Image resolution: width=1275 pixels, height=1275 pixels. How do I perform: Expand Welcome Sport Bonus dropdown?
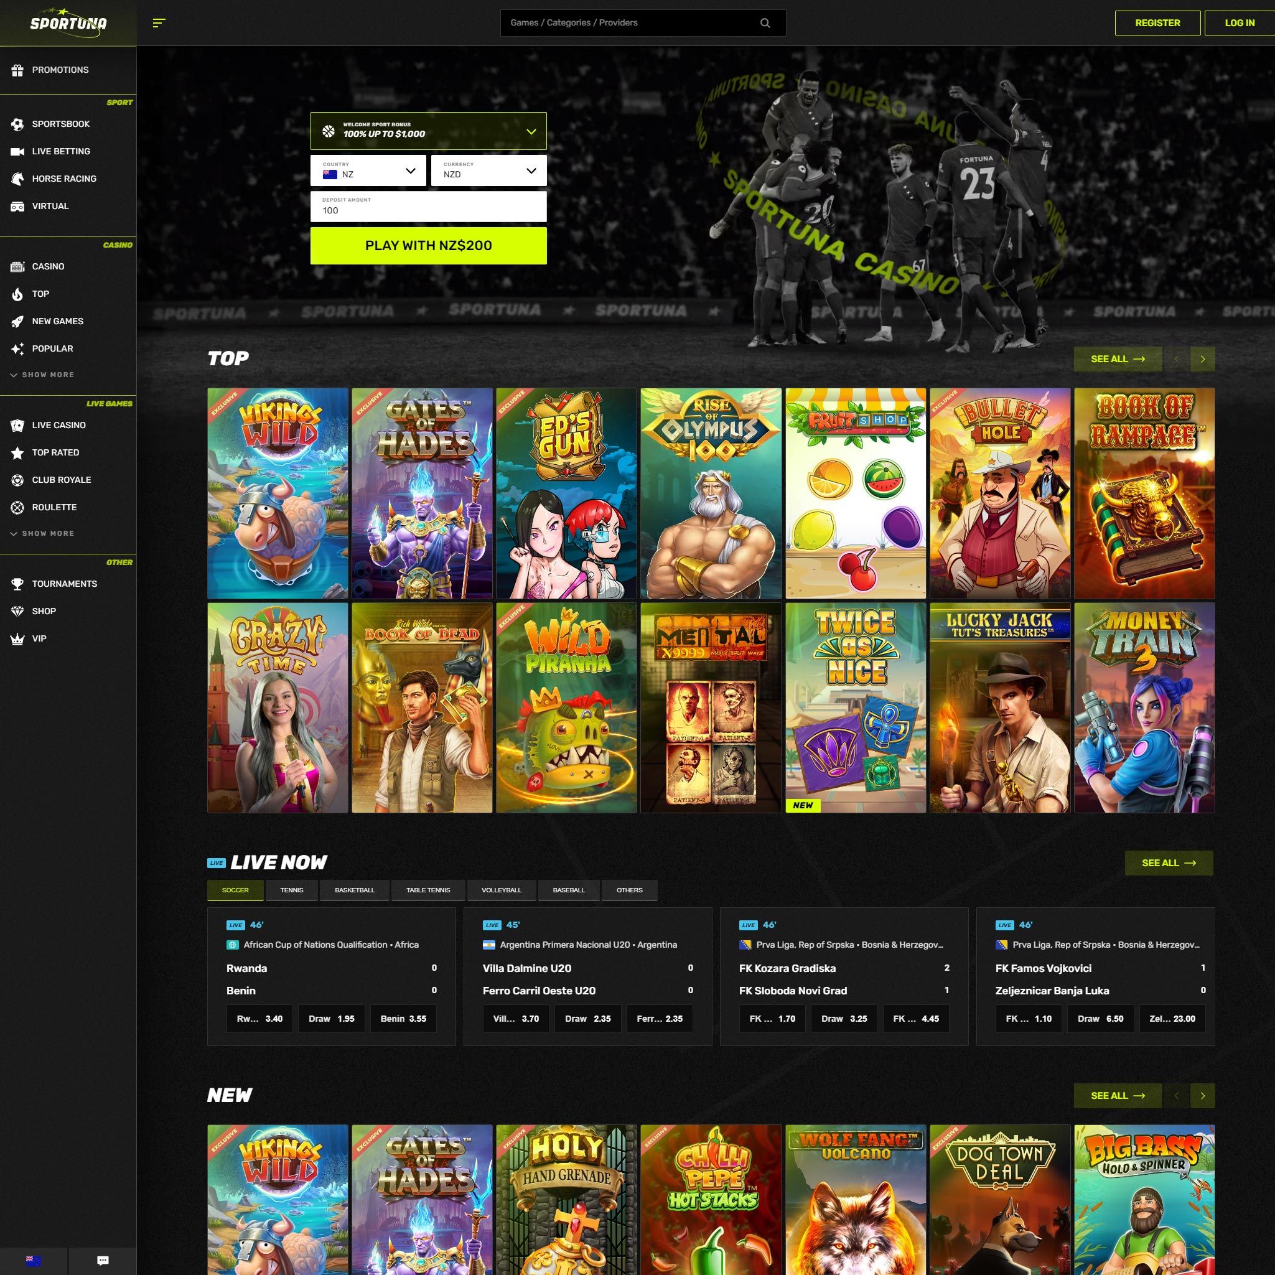[428, 131]
